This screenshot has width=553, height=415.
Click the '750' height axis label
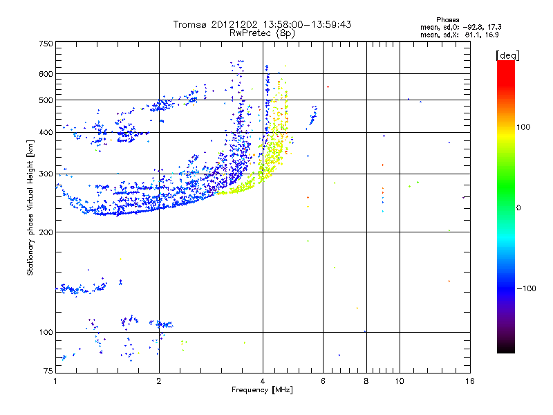point(46,44)
